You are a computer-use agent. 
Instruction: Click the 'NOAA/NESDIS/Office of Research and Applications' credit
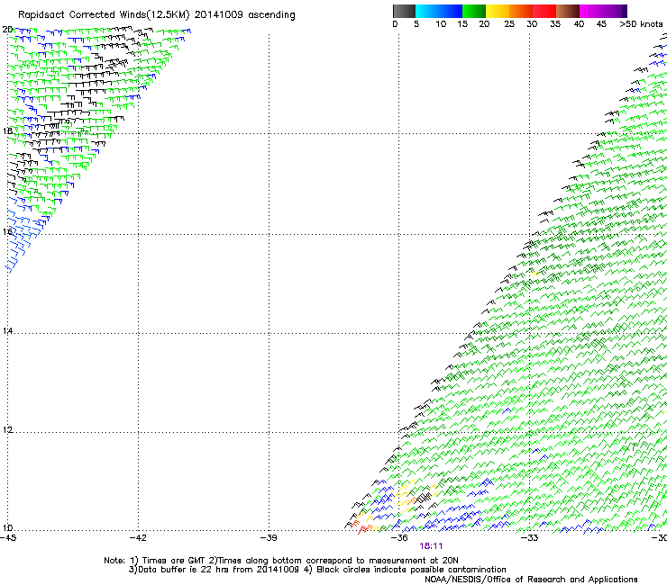(531, 580)
